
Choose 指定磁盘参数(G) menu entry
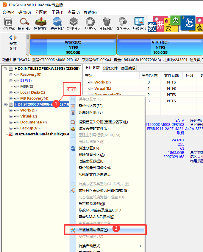[107, 204]
